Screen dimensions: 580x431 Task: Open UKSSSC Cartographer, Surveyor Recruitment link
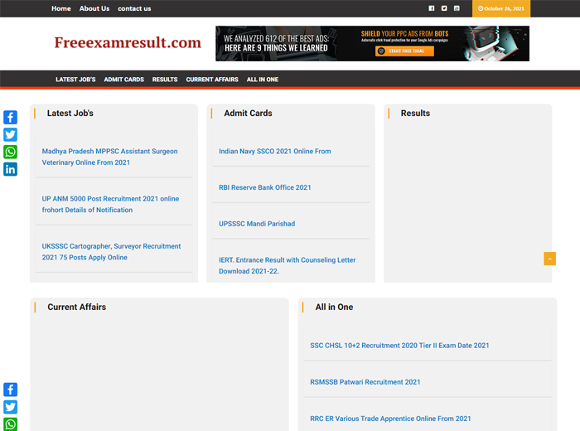[x=111, y=252]
